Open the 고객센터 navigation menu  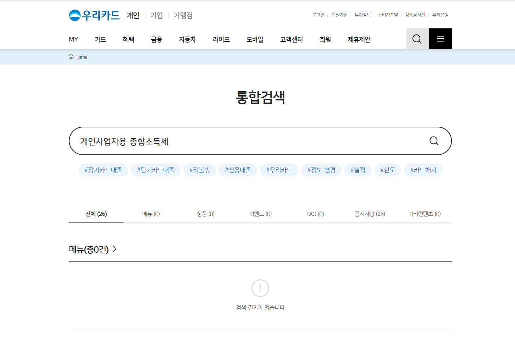pos(291,39)
